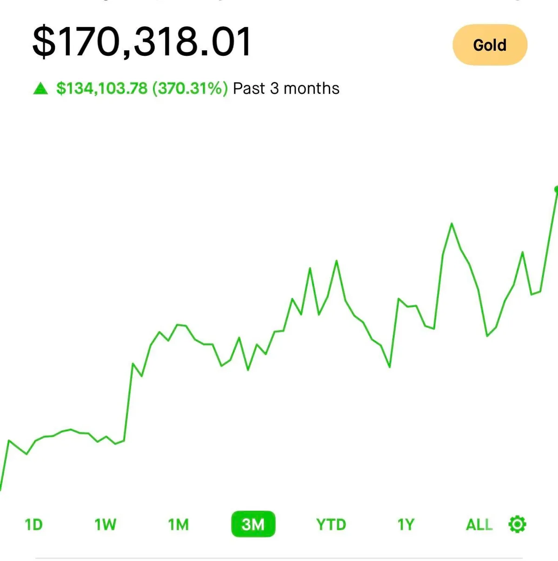Select the 1W time range
The height and width of the screenshot is (561, 558).
coord(105,525)
